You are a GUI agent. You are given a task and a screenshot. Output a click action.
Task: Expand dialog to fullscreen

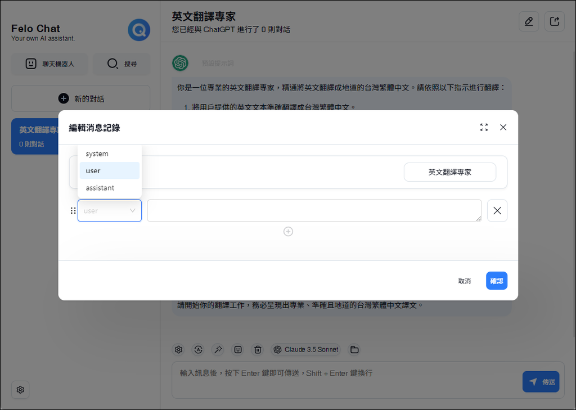coord(484,127)
